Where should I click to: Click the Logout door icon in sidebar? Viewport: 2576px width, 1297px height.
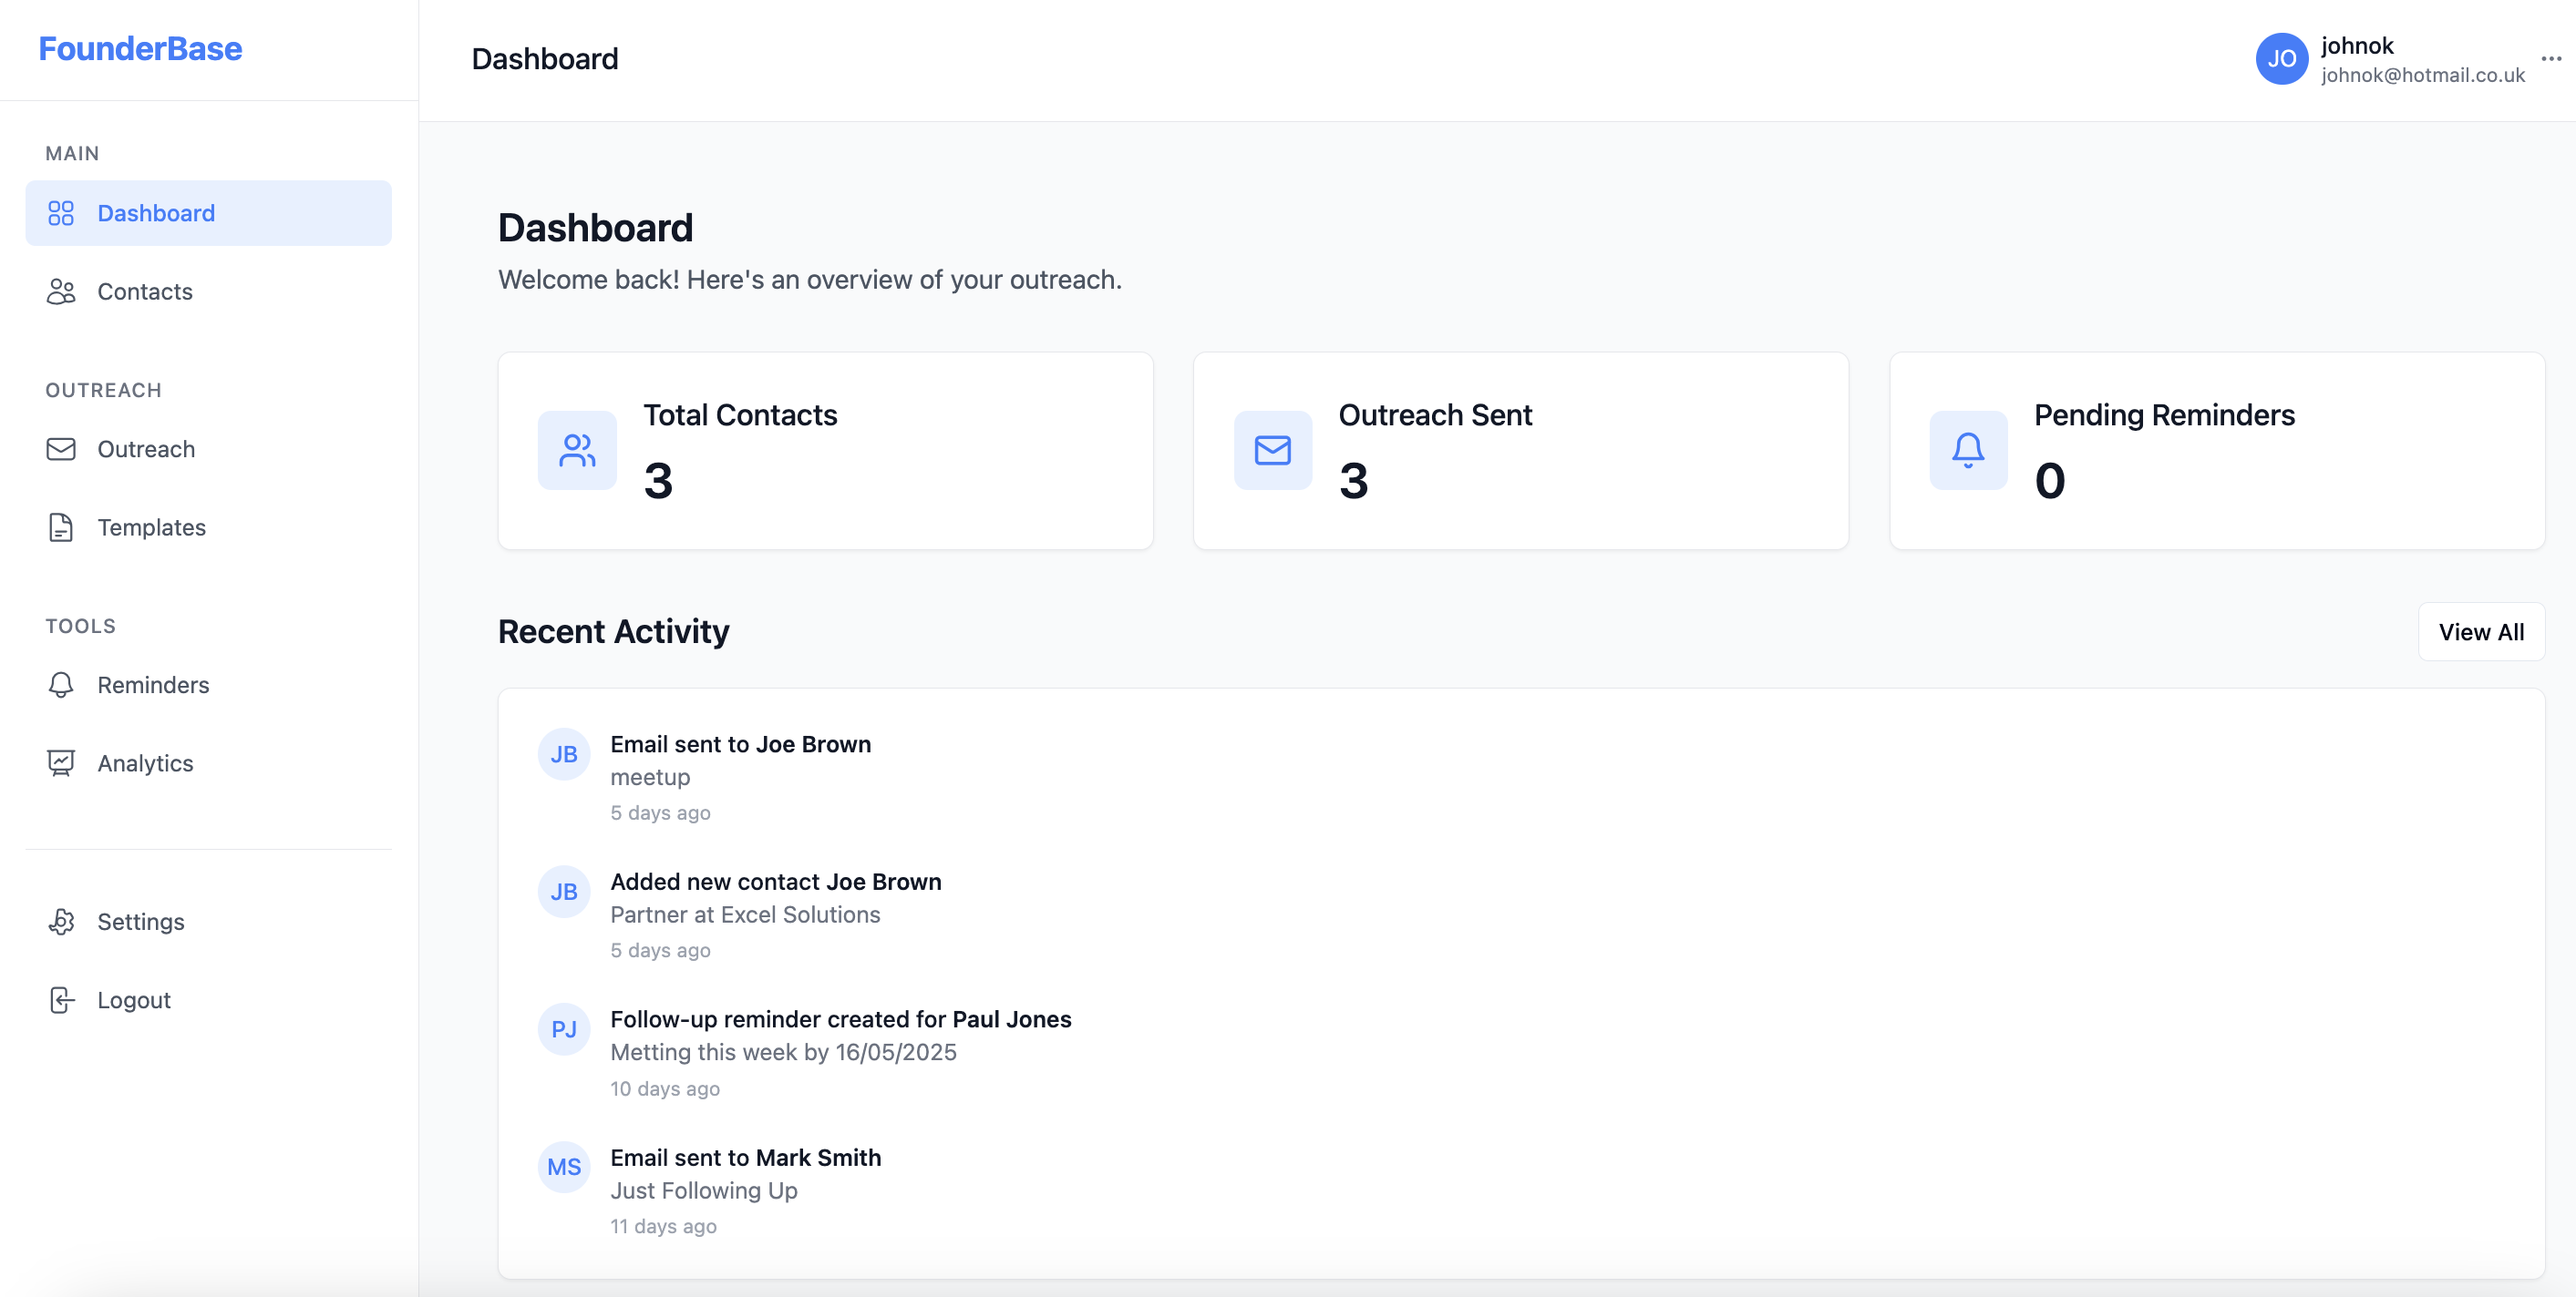click(61, 1000)
